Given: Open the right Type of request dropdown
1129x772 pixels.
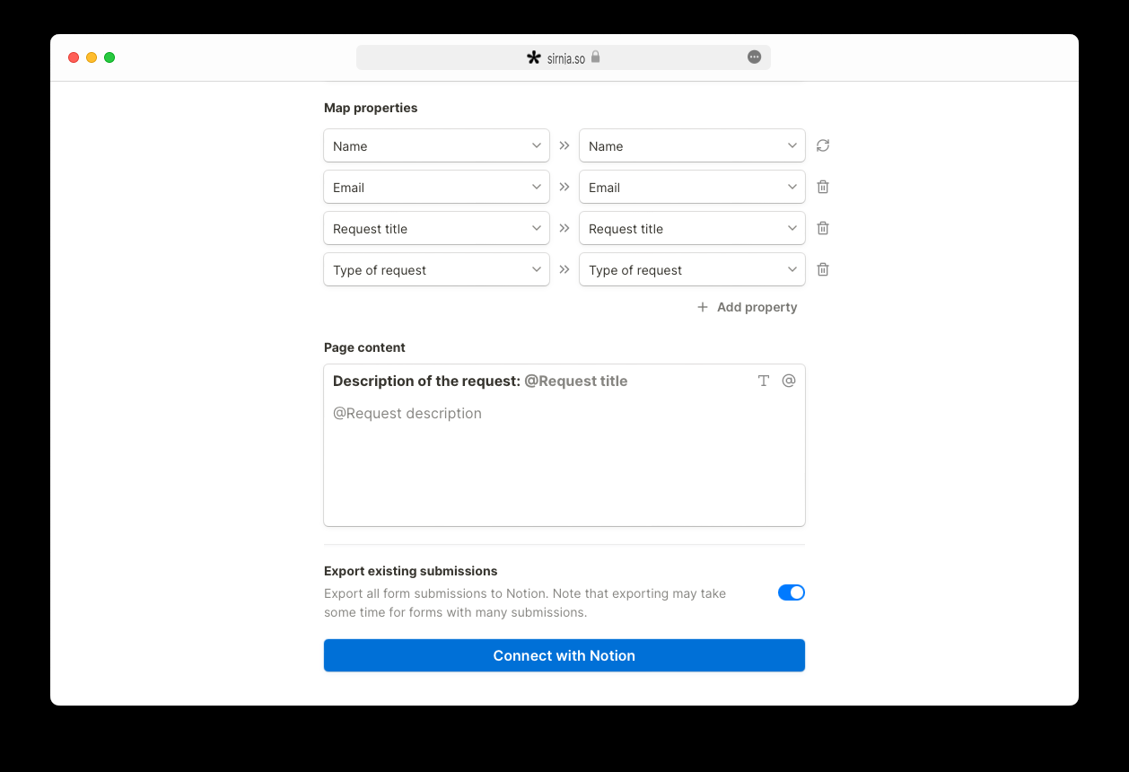Looking at the screenshot, I should click(x=692, y=269).
